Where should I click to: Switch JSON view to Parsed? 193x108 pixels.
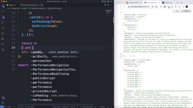186,11
